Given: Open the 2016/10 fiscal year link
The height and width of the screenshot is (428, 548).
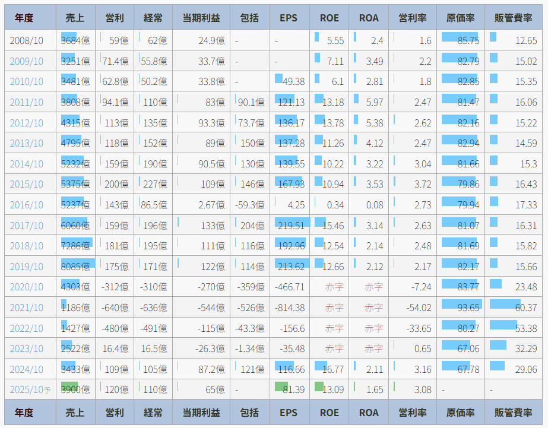Looking at the screenshot, I should point(26,205).
